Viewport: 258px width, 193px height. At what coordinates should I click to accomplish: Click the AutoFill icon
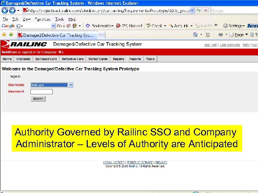pos(197,26)
